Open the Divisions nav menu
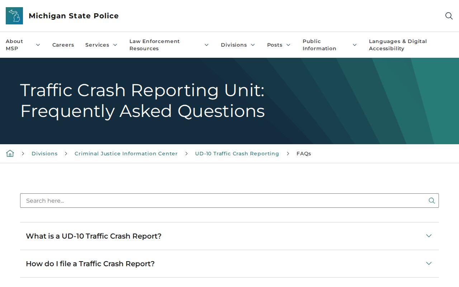 click(x=234, y=45)
